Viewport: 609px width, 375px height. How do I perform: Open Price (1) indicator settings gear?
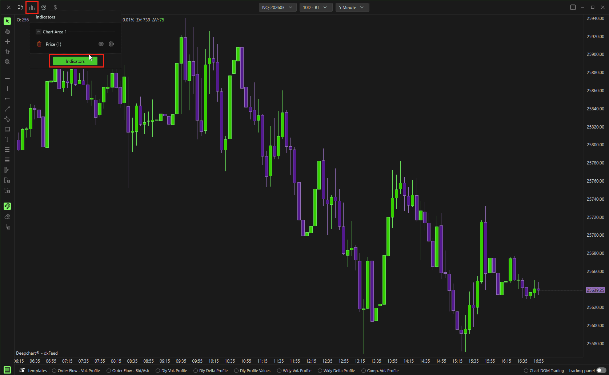pos(111,44)
